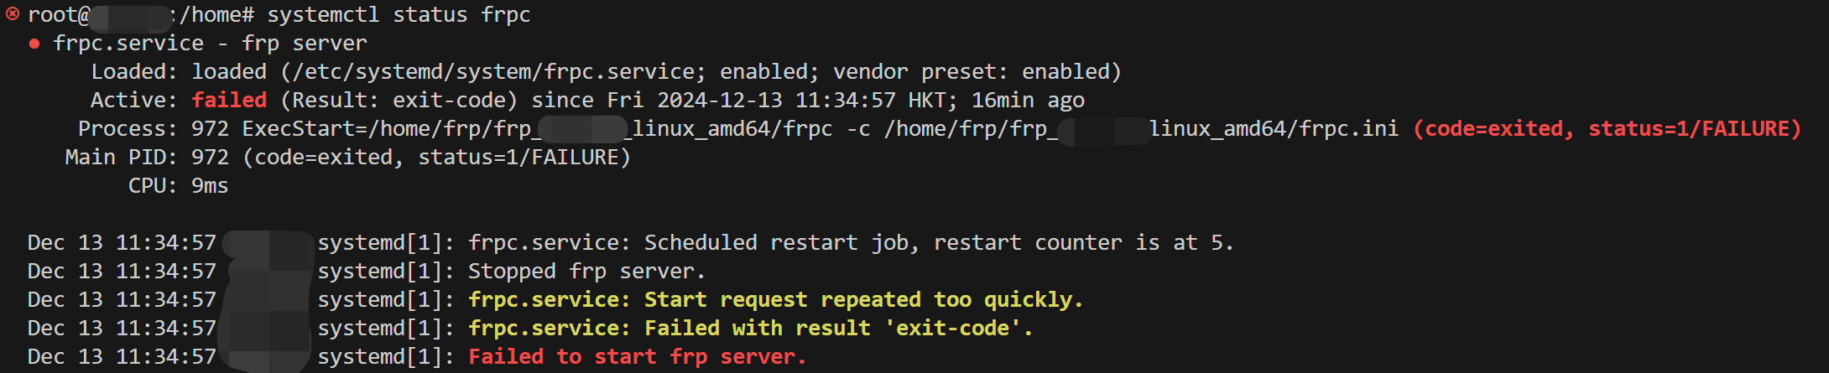Viewport: 1829px width, 373px height.
Task: Click the '16min ago' text
Action: coord(1028,101)
